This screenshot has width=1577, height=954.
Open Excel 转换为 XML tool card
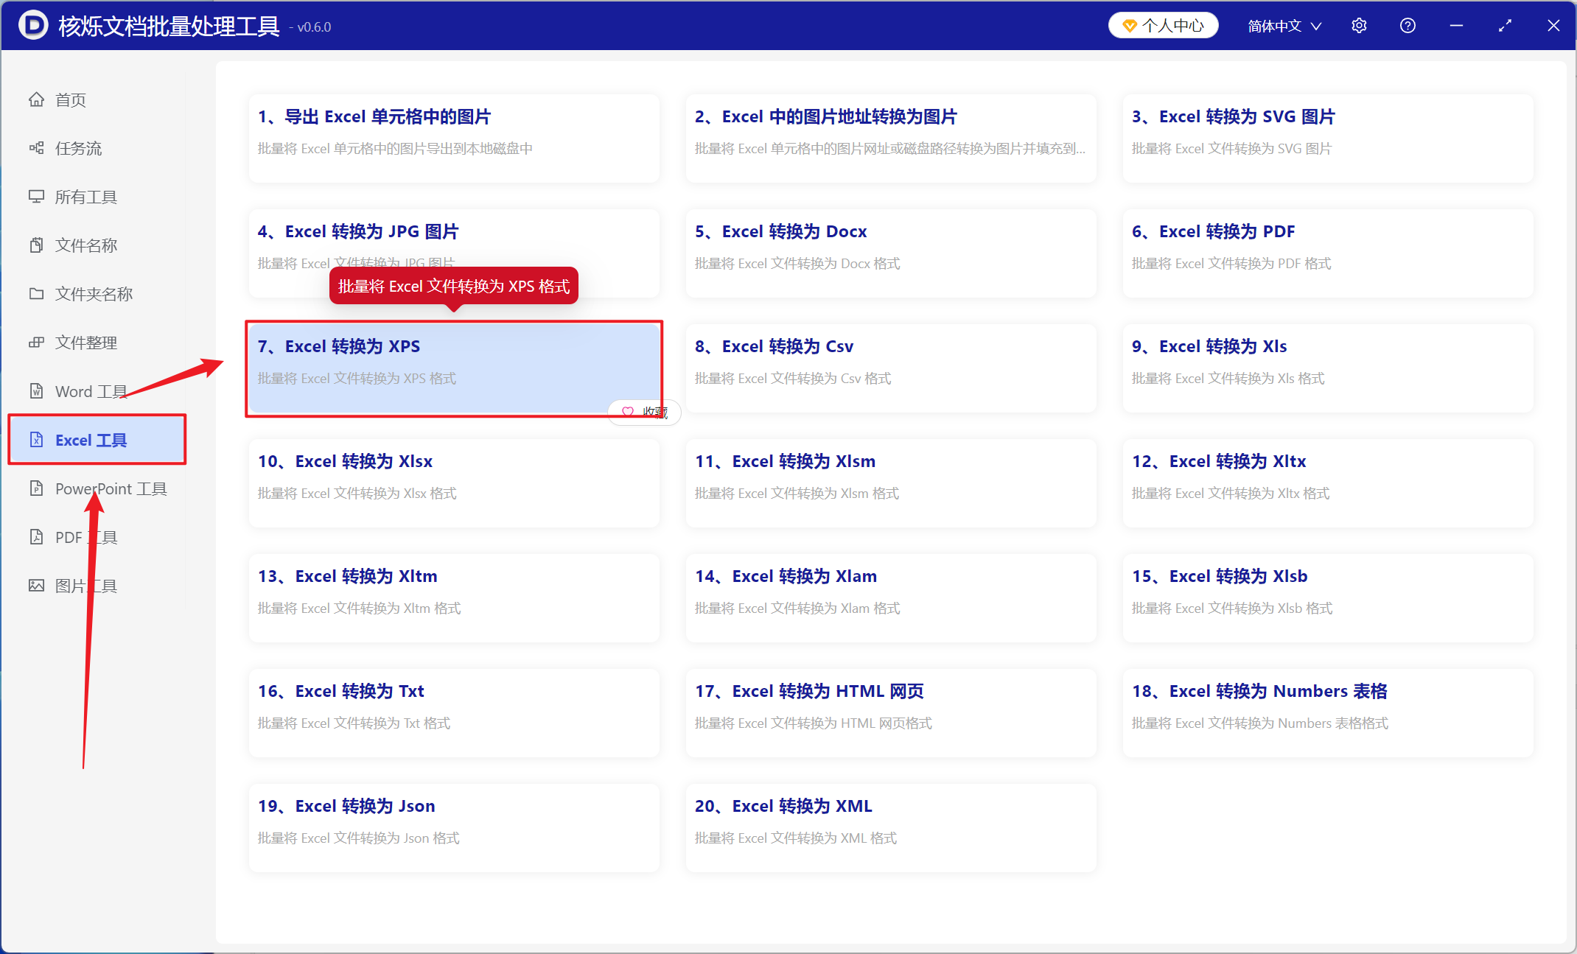tap(891, 828)
